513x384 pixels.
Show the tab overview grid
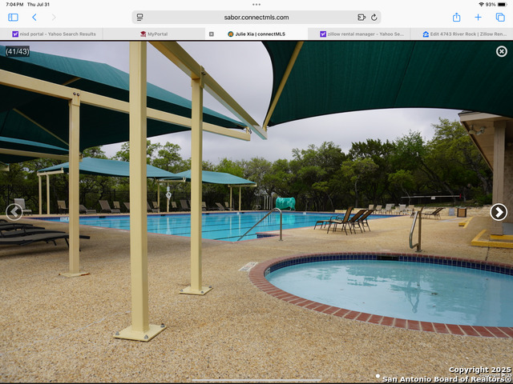(499, 17)
